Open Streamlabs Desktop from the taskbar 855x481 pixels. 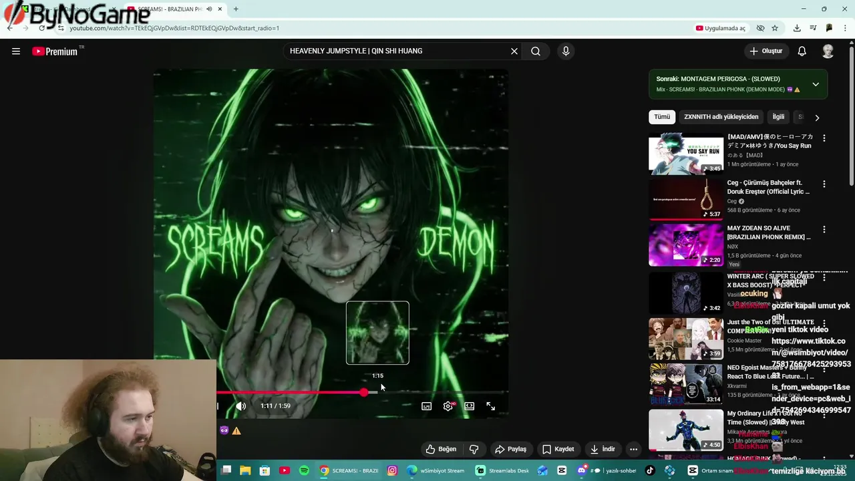503,470
